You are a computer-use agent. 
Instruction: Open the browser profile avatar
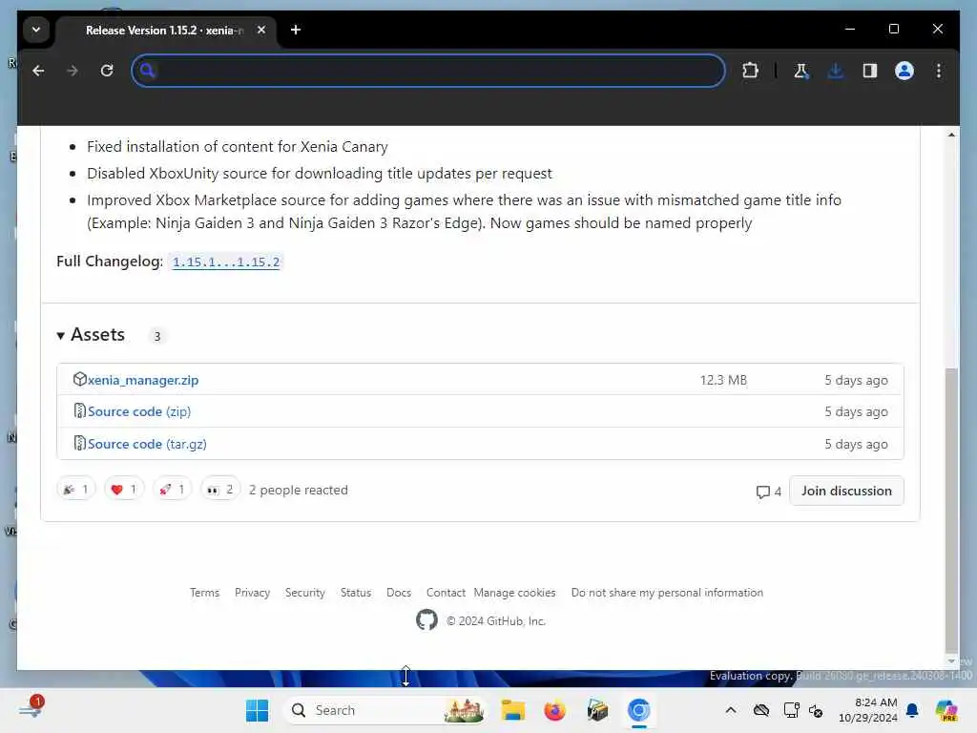pyautogui.click(x=904, y=71)
